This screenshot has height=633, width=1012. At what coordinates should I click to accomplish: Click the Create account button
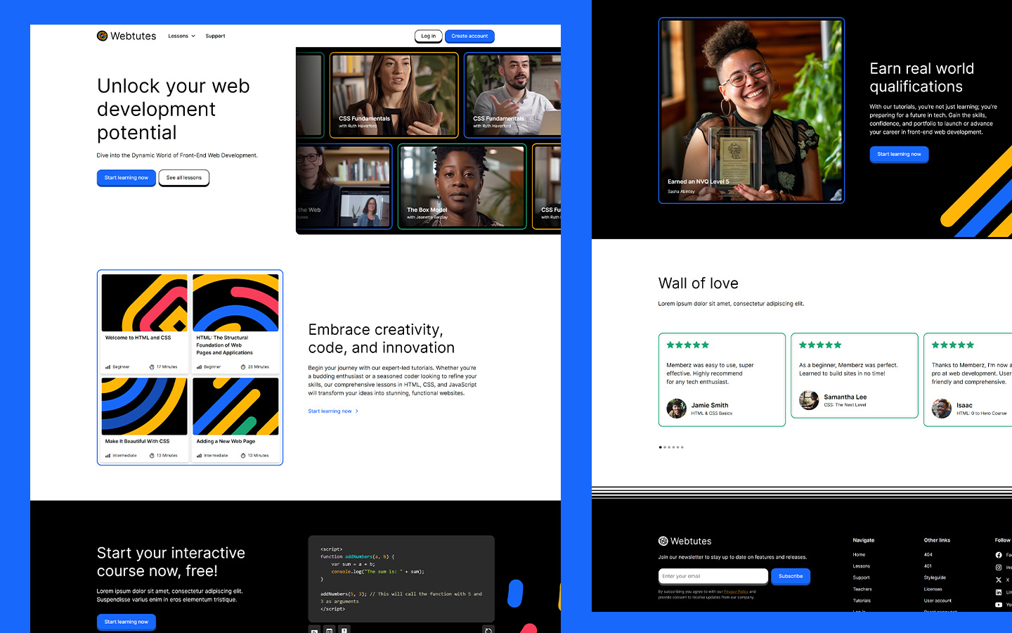[x=469, y=36]
